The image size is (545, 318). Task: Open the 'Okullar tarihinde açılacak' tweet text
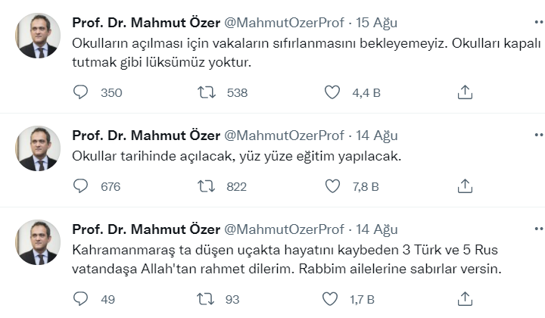[235, 157]
